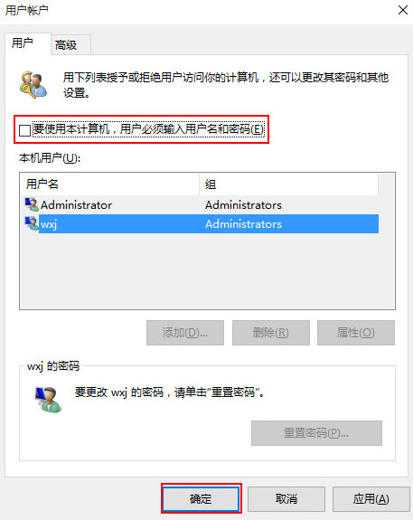
Task: Close the 用户帐户 dialog window
Action: pyautogui.click(x=403, y=10)
